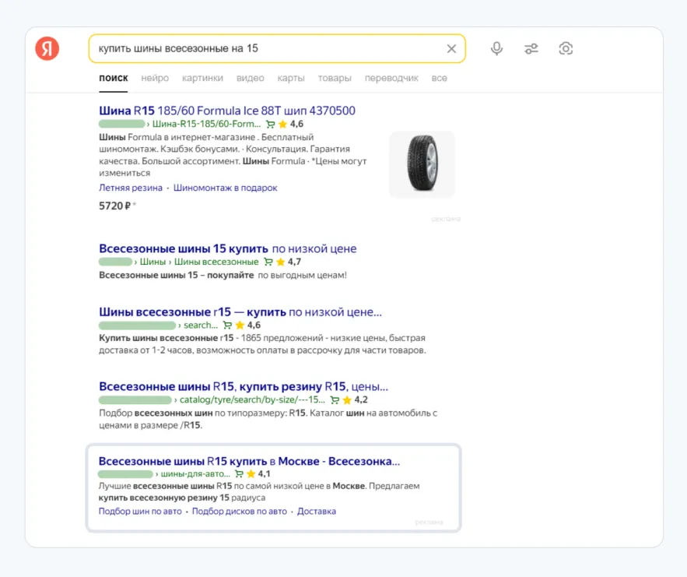
Task: Follow the 'Доставка' sitelink
Action: [x=317, y=512]
